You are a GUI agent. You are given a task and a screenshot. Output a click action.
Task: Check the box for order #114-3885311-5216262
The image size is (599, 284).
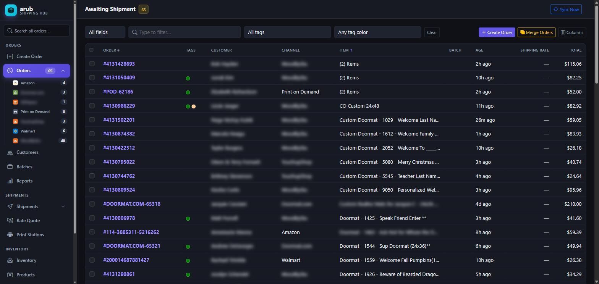pos(92,232)
